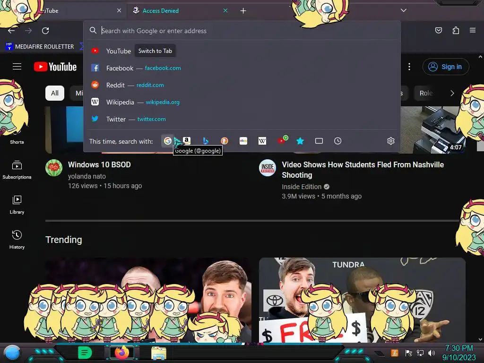The height and width of the screenshot is (363, 484).
Task: Open network tray icon
Action: (420, 353)
